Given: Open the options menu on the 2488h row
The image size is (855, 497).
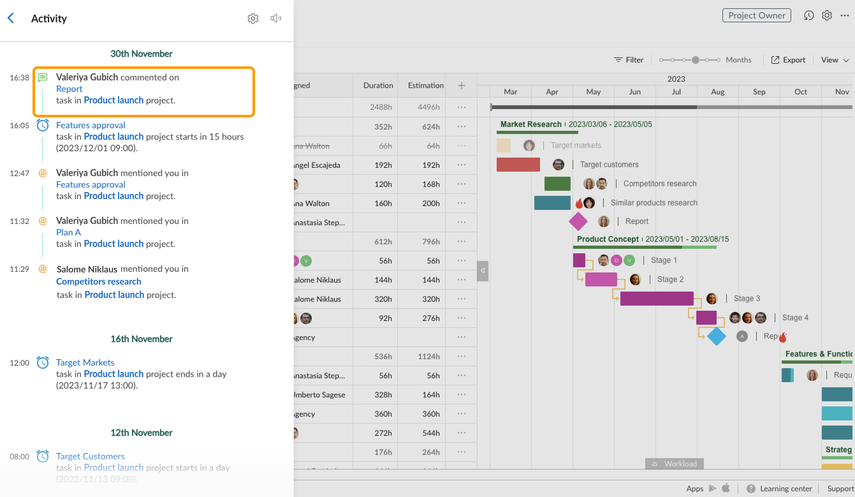Looking at the screenshot, I should [461, 107].
